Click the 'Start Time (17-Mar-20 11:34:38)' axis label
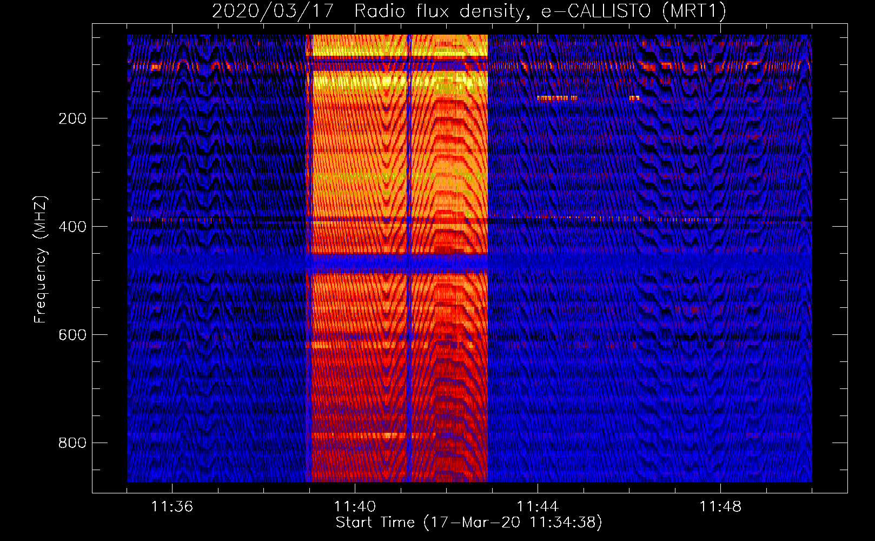Image resolution: width=875 pixels, height=541 pixels. coord(469,523)
